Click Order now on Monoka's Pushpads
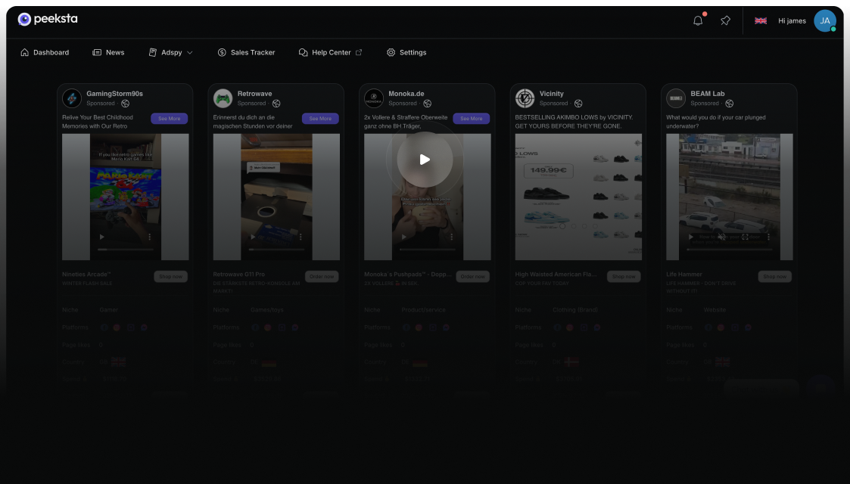 (x=473, y=277)
